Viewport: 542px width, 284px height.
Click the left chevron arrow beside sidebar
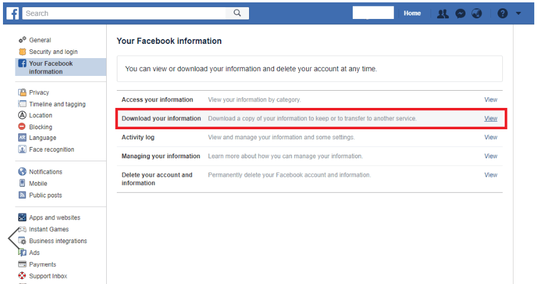tap(13, 238)
